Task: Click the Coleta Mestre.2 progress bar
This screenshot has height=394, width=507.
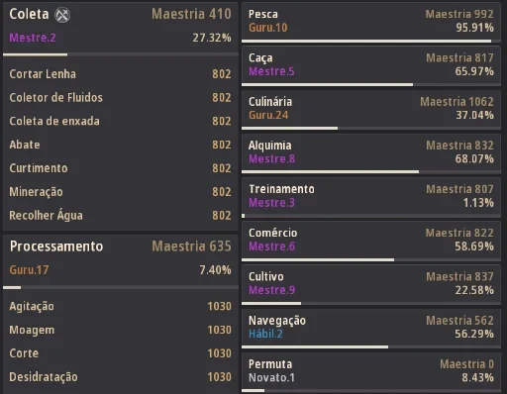Action: tap(120, 54)
